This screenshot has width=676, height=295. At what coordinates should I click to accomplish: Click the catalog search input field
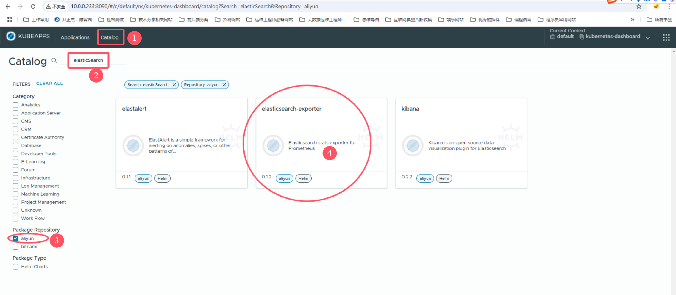93,60
